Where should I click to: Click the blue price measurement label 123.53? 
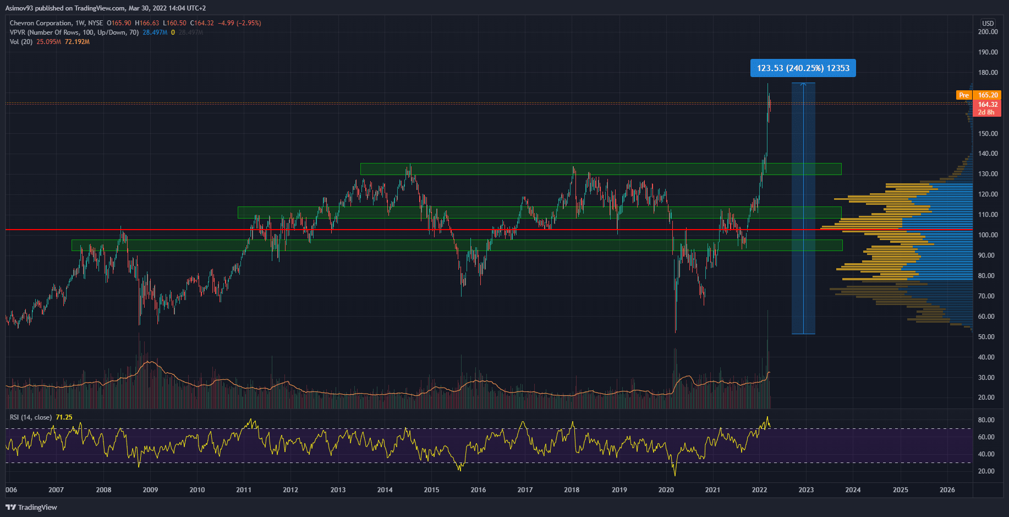click(803, 68)
